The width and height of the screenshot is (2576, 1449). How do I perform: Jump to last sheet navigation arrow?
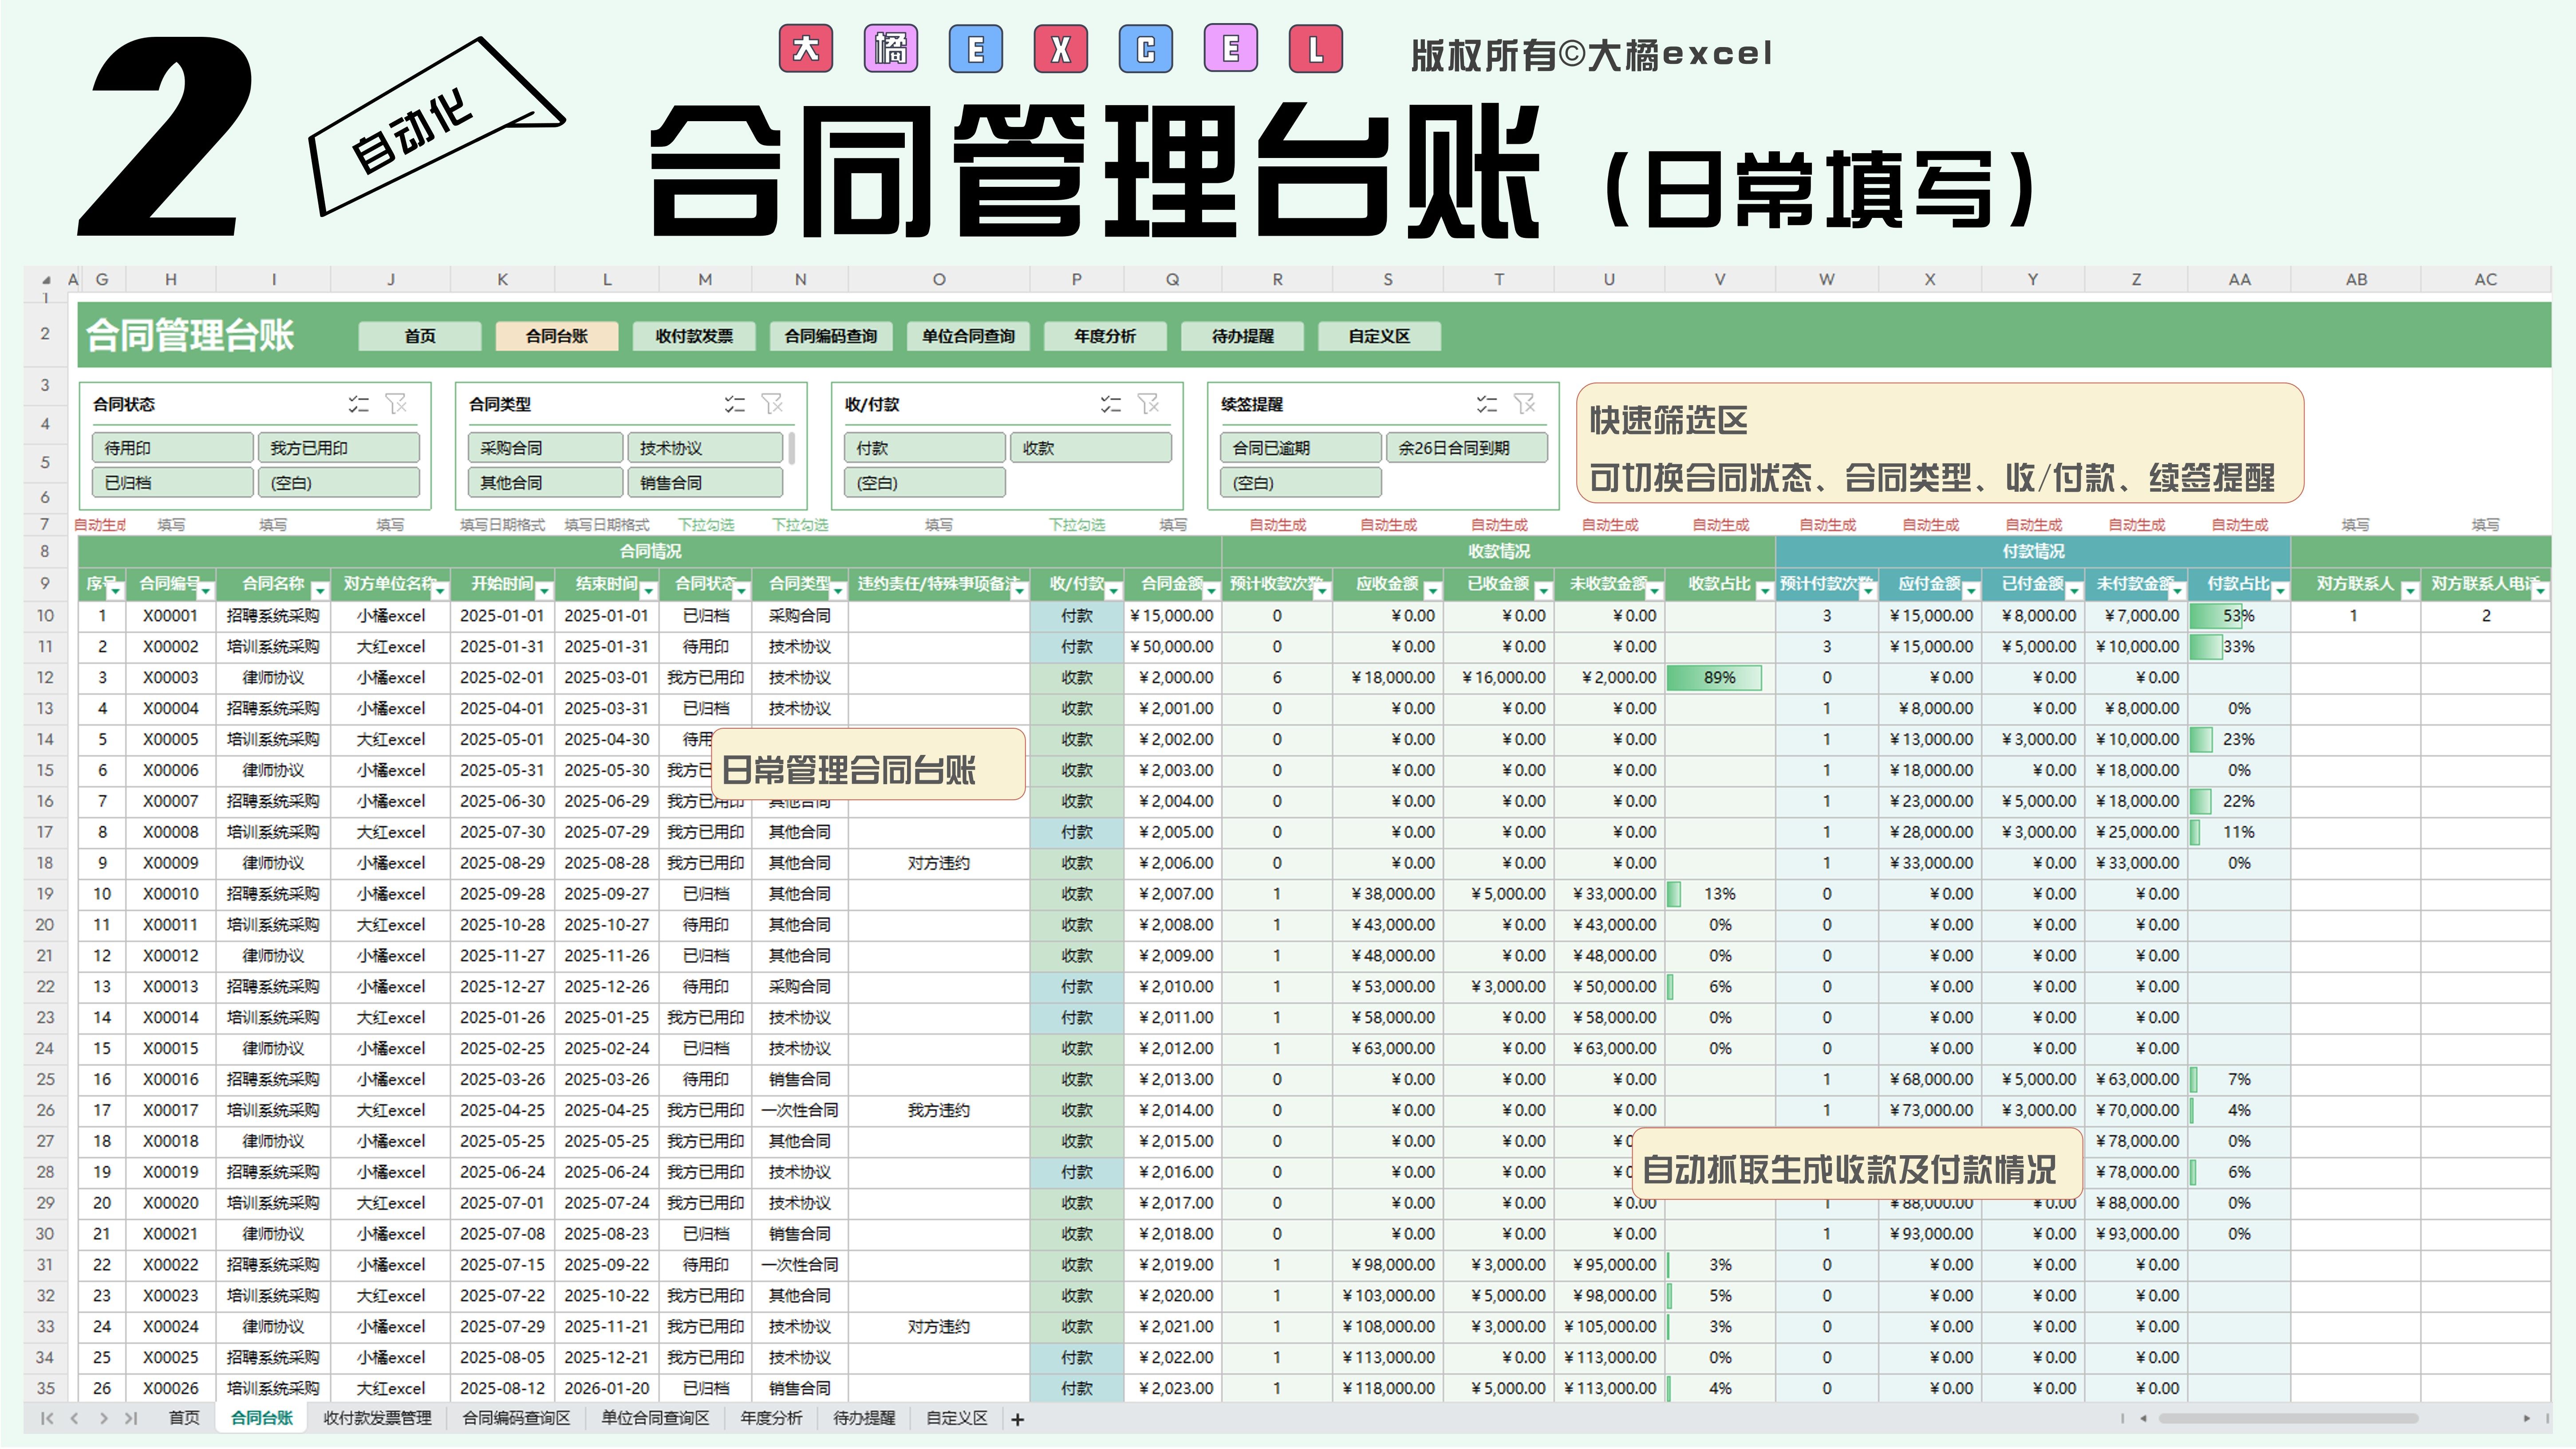click(x=130, y=1418)
